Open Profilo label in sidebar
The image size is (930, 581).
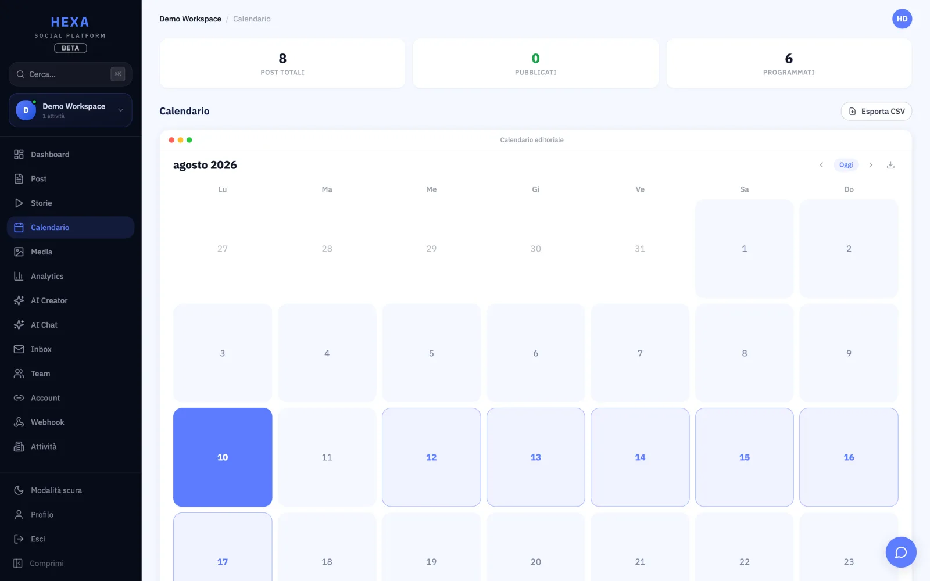coord(42,515)
